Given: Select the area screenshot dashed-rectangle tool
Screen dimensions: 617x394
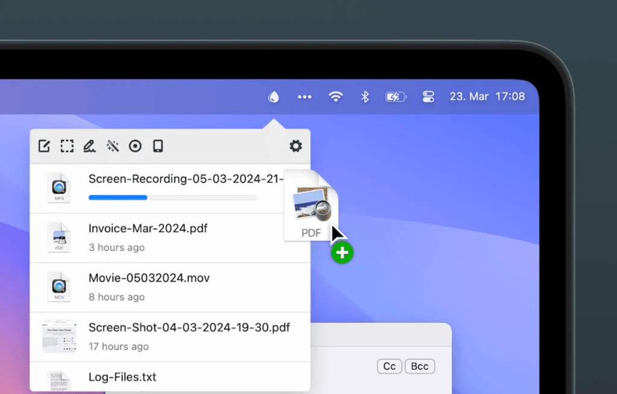Looking at the screenshot, I should click(67, 146).
